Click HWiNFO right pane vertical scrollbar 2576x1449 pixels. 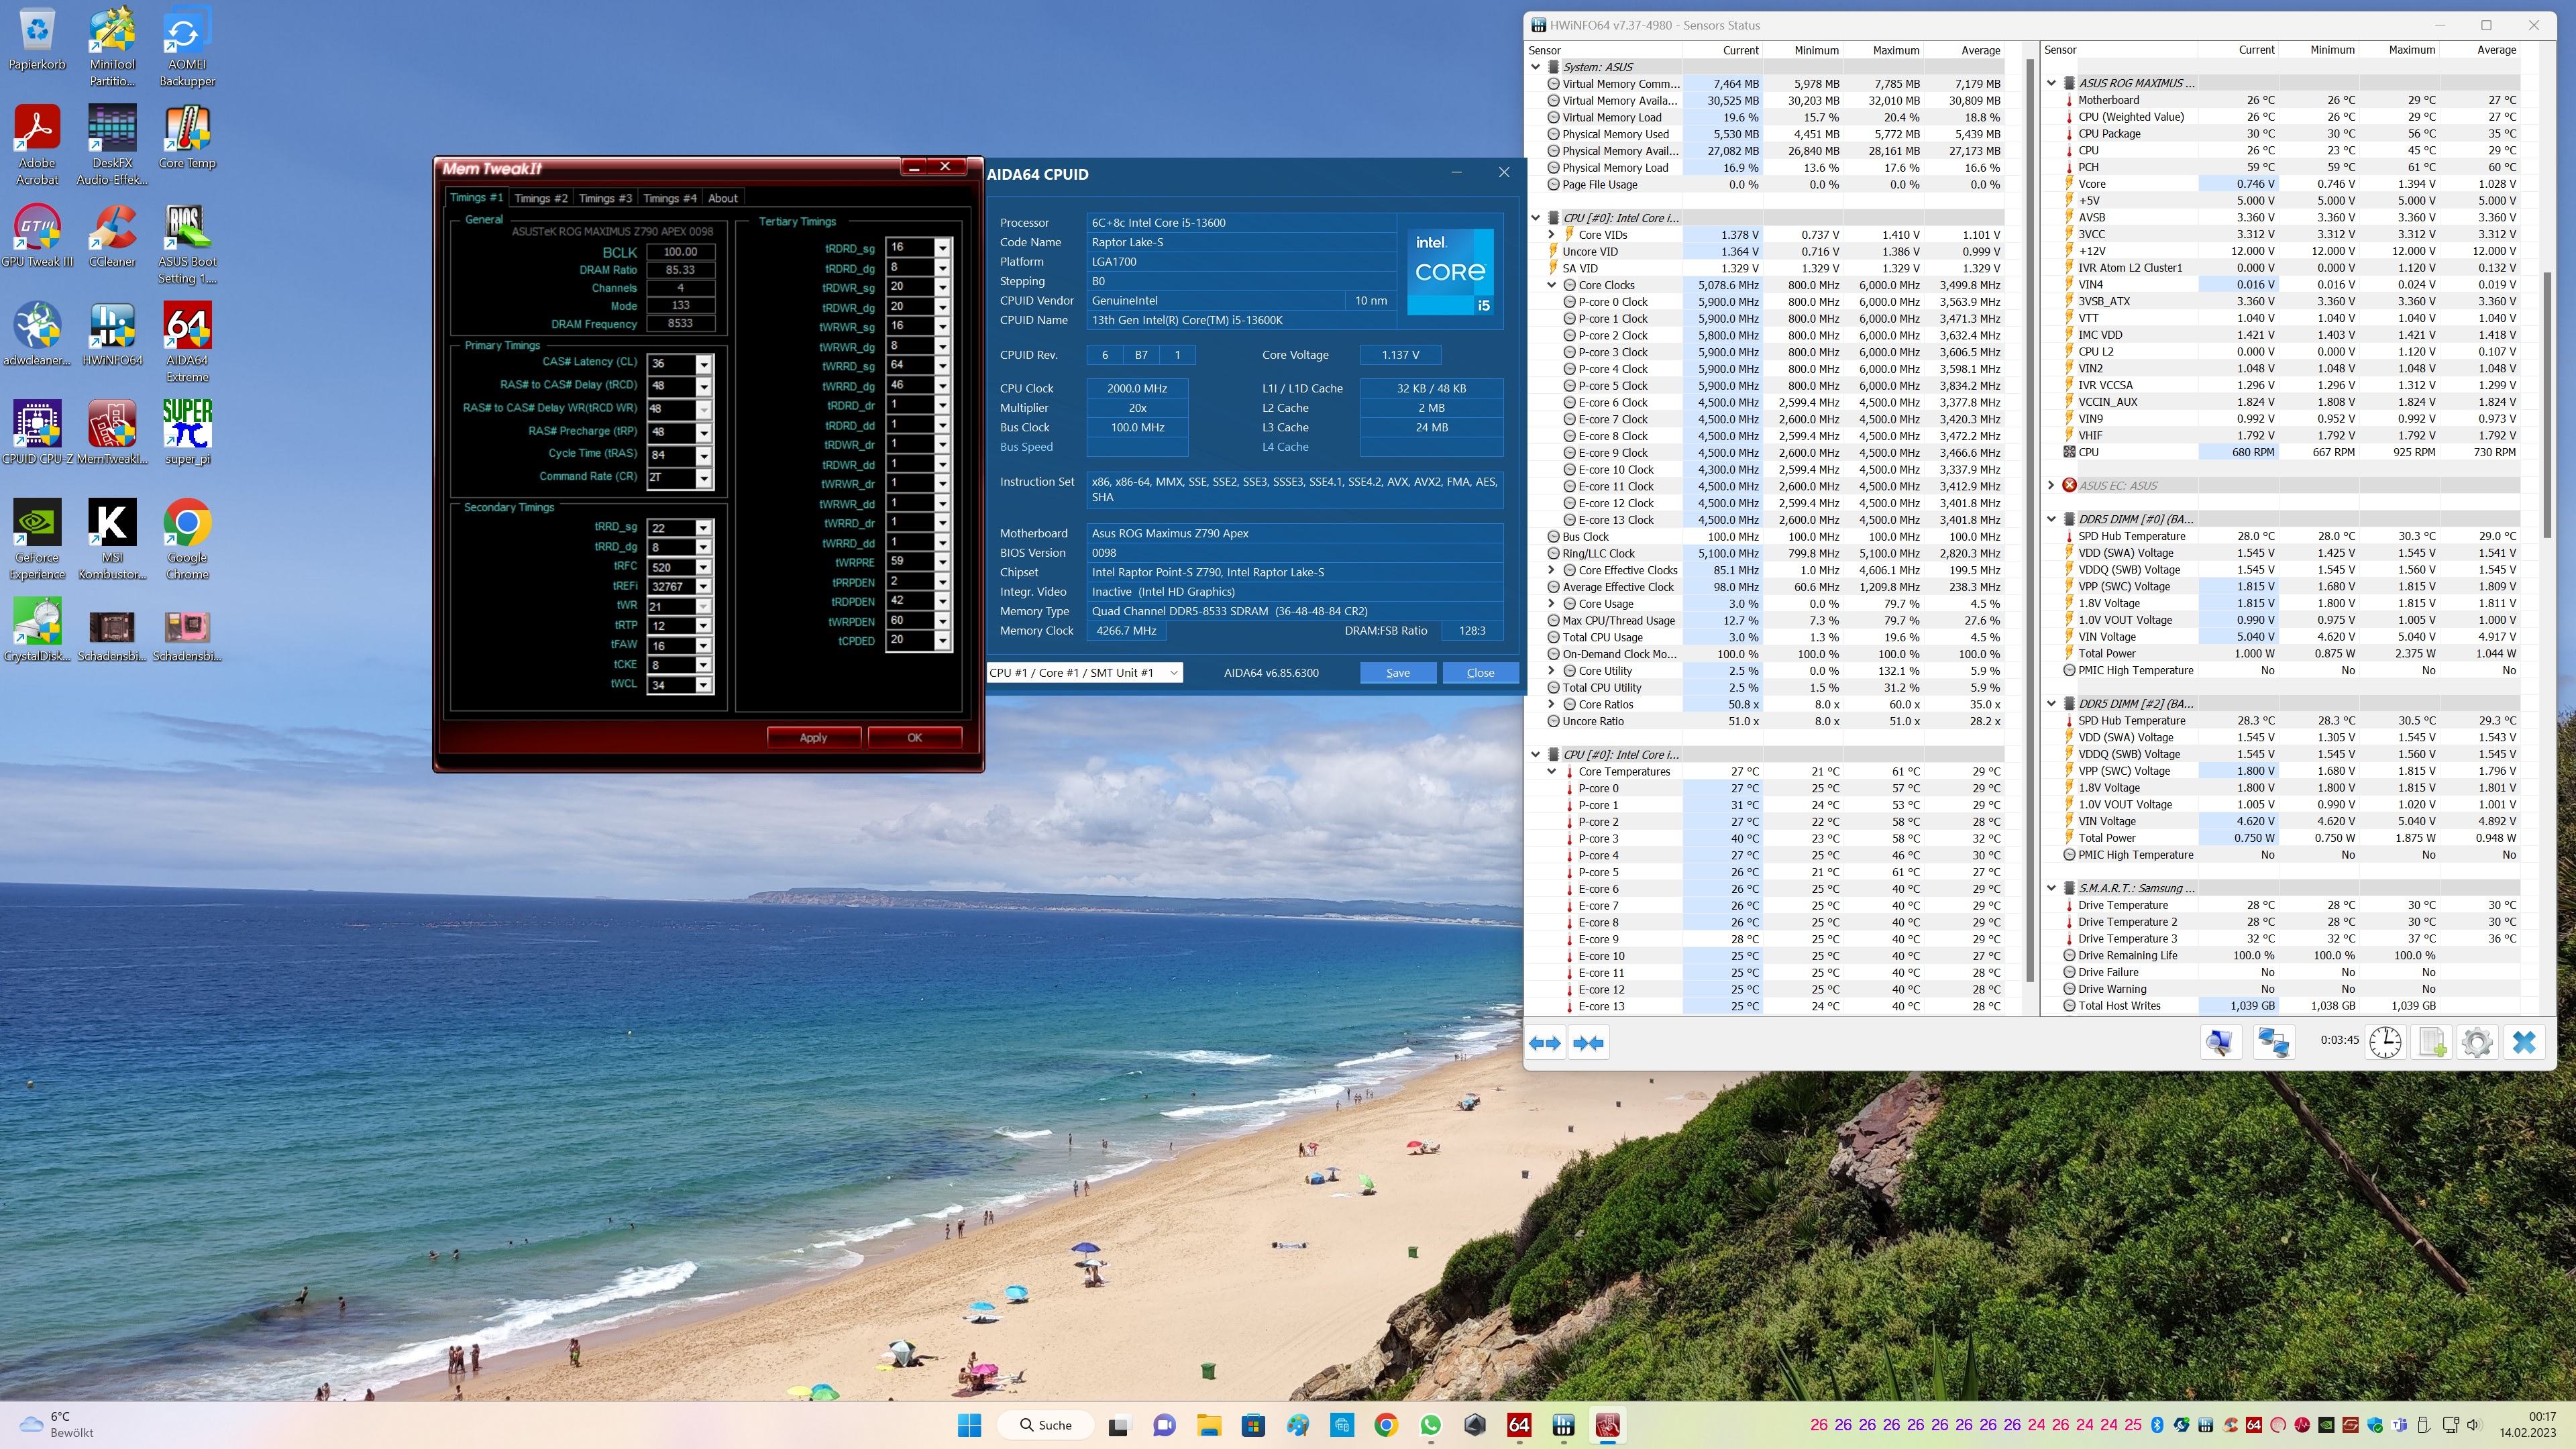(x=2548, y=405)
